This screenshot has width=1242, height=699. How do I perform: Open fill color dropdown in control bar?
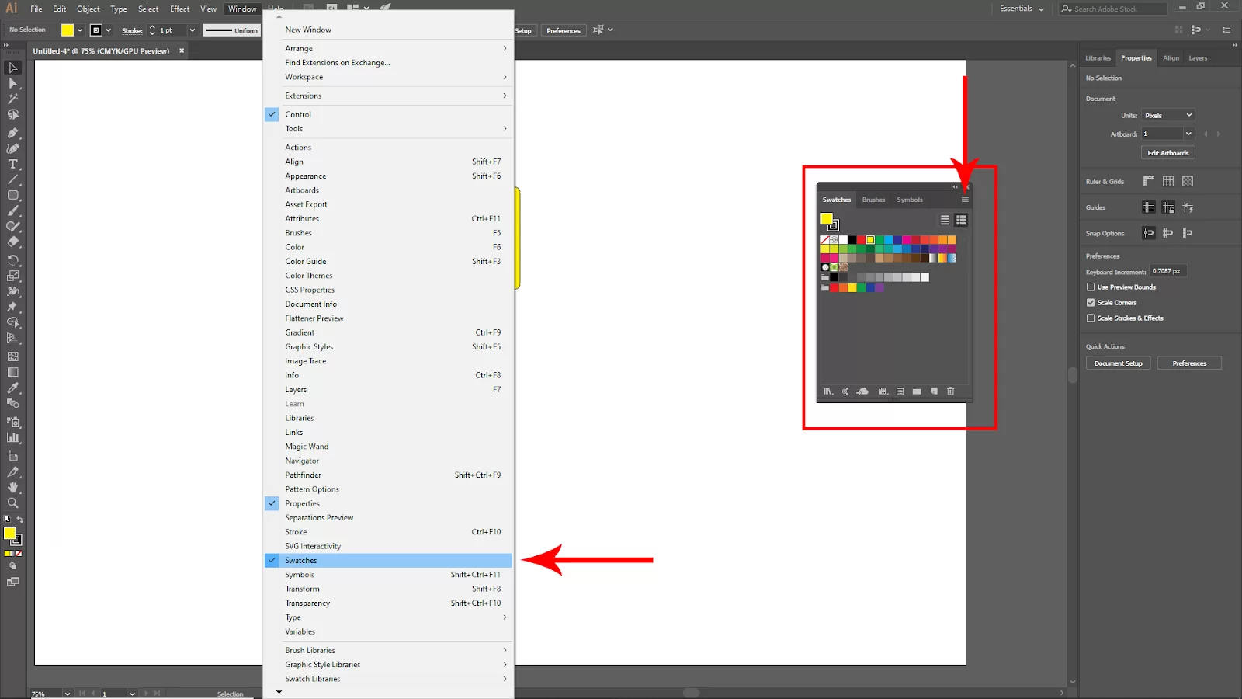79,30
